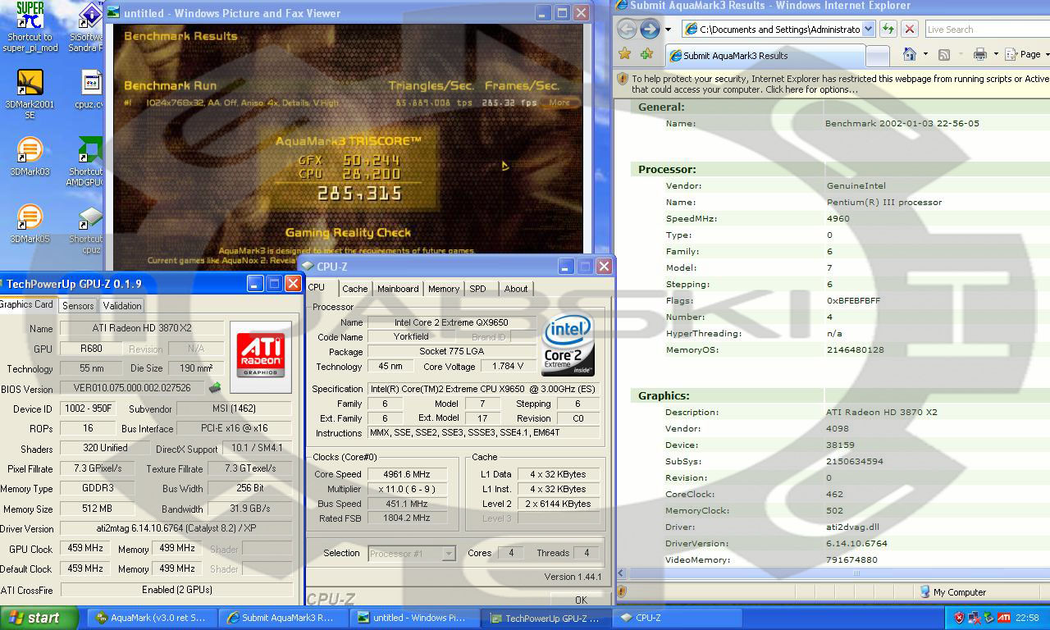Click the IE address bar field
This screenshot has width=1050, height=630.
click(771, 29)
